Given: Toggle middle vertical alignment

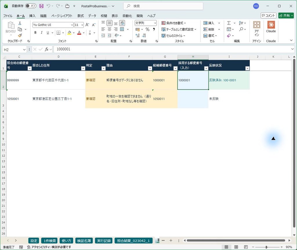Looking at the screenshot, I should pyautogui.click(x=109, y=23).
